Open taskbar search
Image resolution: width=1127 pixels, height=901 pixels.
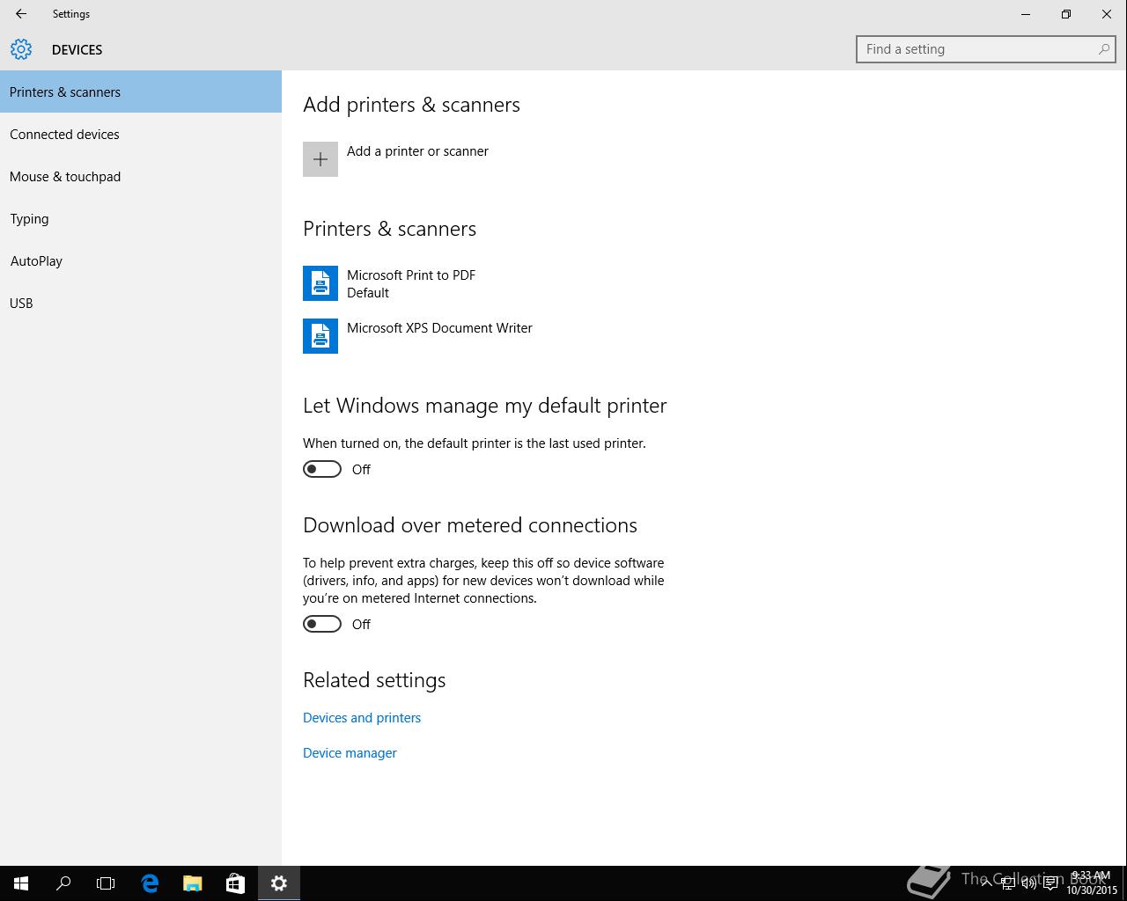(63, 883)
